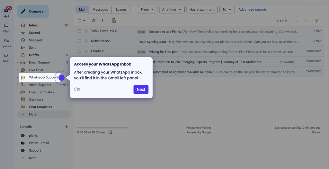Screen dimensions: 329x169
Task: Click the filter funnel icon
Action: click(x=316, y=21)
